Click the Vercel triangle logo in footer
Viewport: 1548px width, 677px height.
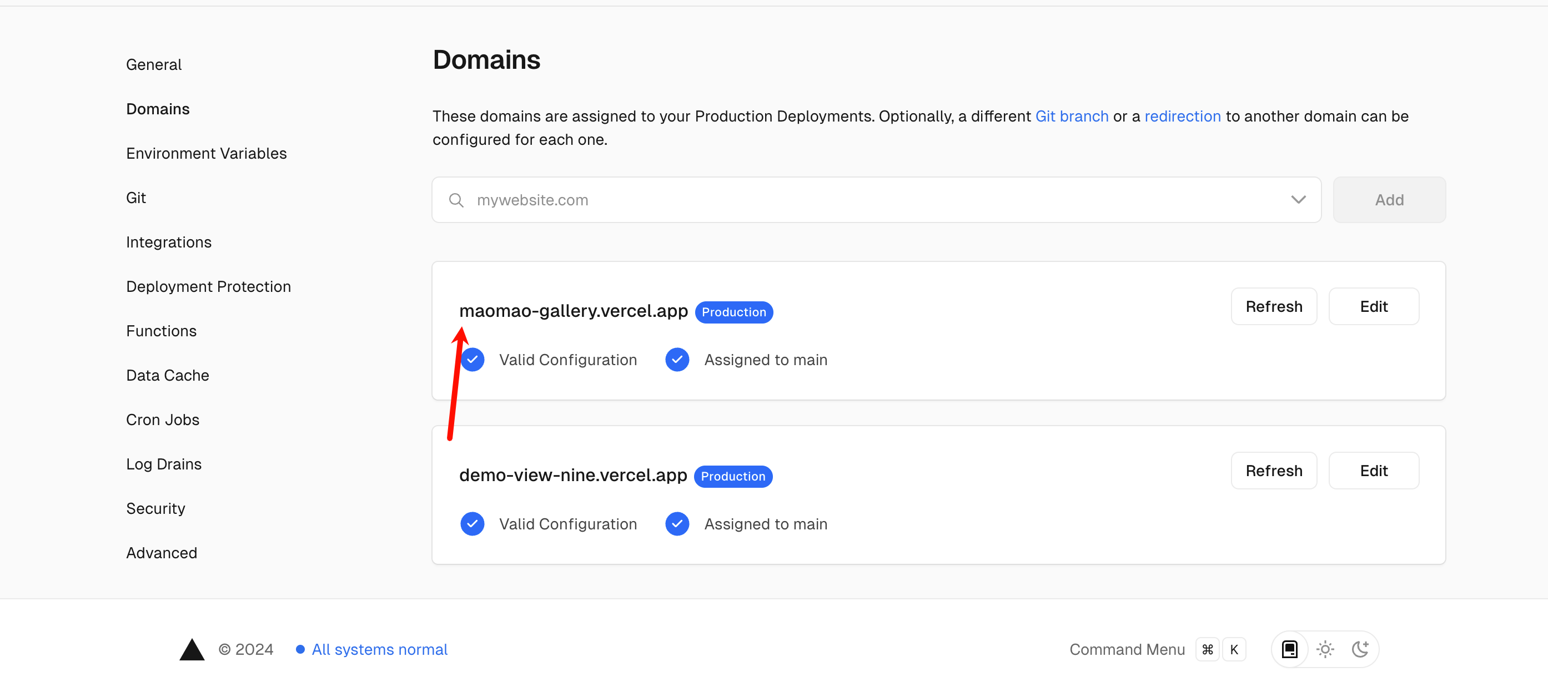click(x=192, y=649)
